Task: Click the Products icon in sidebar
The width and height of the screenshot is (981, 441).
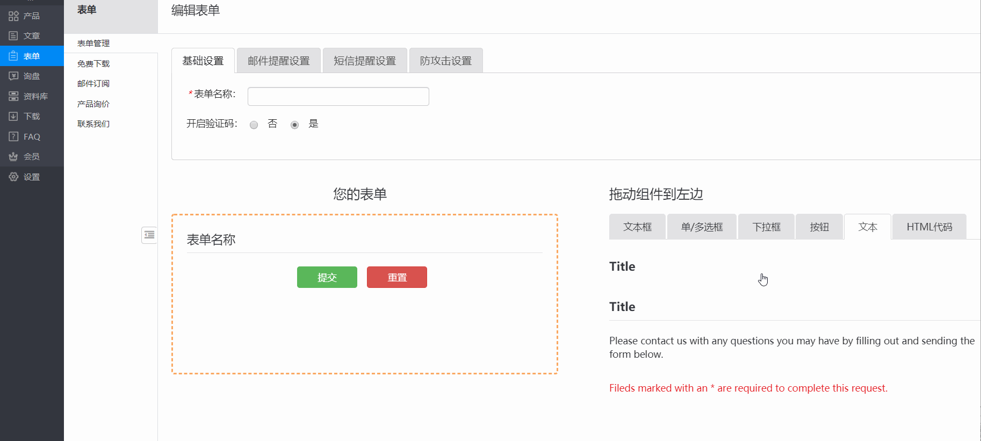Action: 13,16
